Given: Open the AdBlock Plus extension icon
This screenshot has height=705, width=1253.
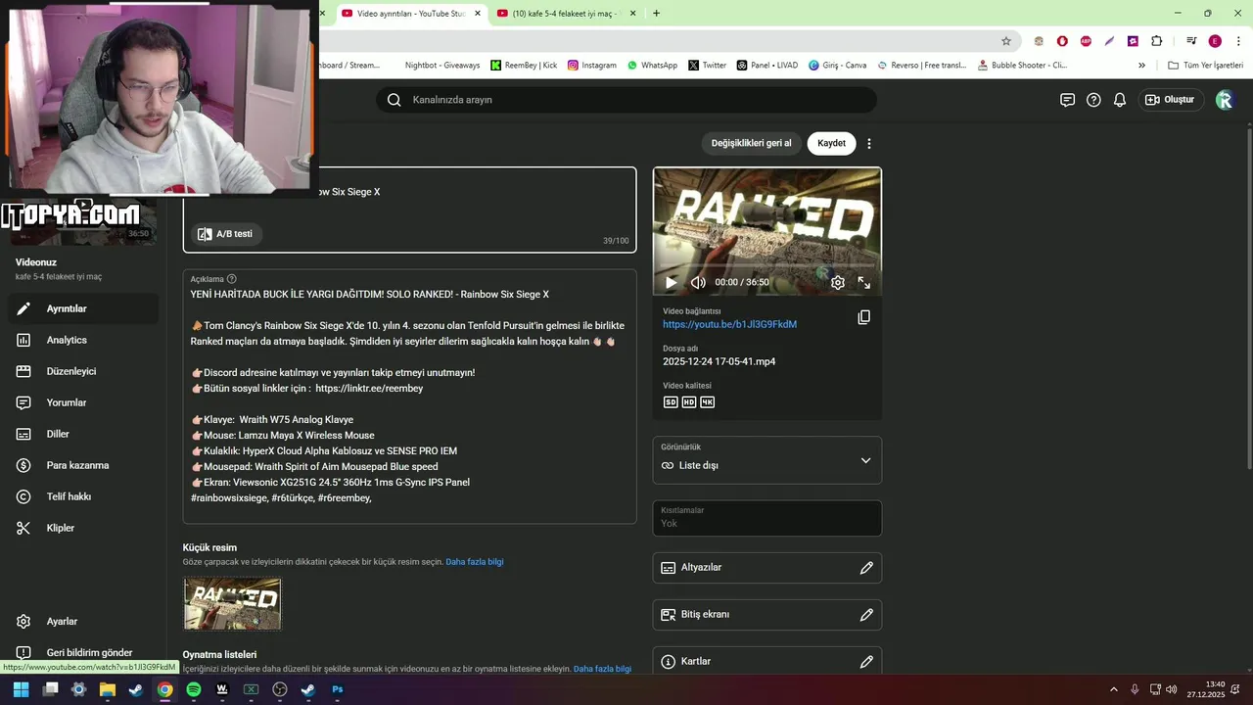Looking at the screenshot, I should (x=1086, y=41).
